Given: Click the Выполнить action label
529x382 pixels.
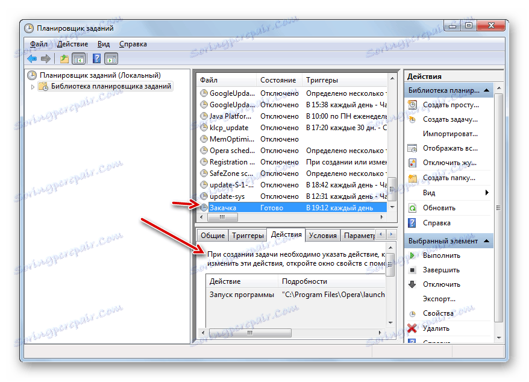Looking at the screenshot, I should point(442,255).
